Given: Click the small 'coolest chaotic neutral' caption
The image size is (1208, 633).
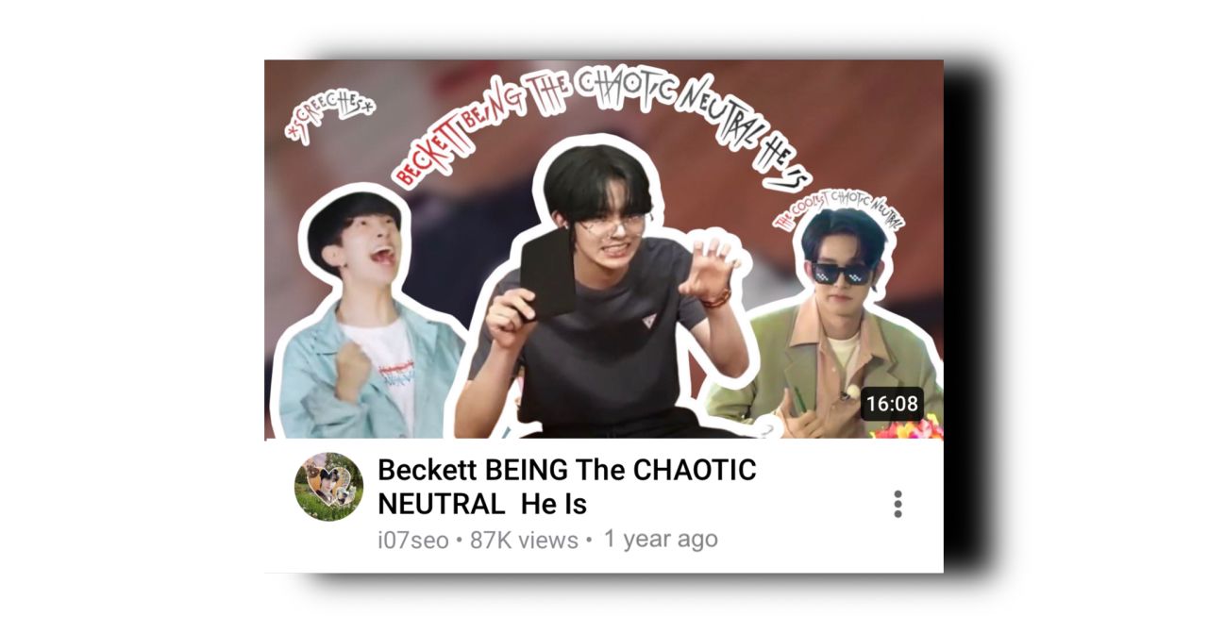Looking at the screenshot, I should coord(837,209).
